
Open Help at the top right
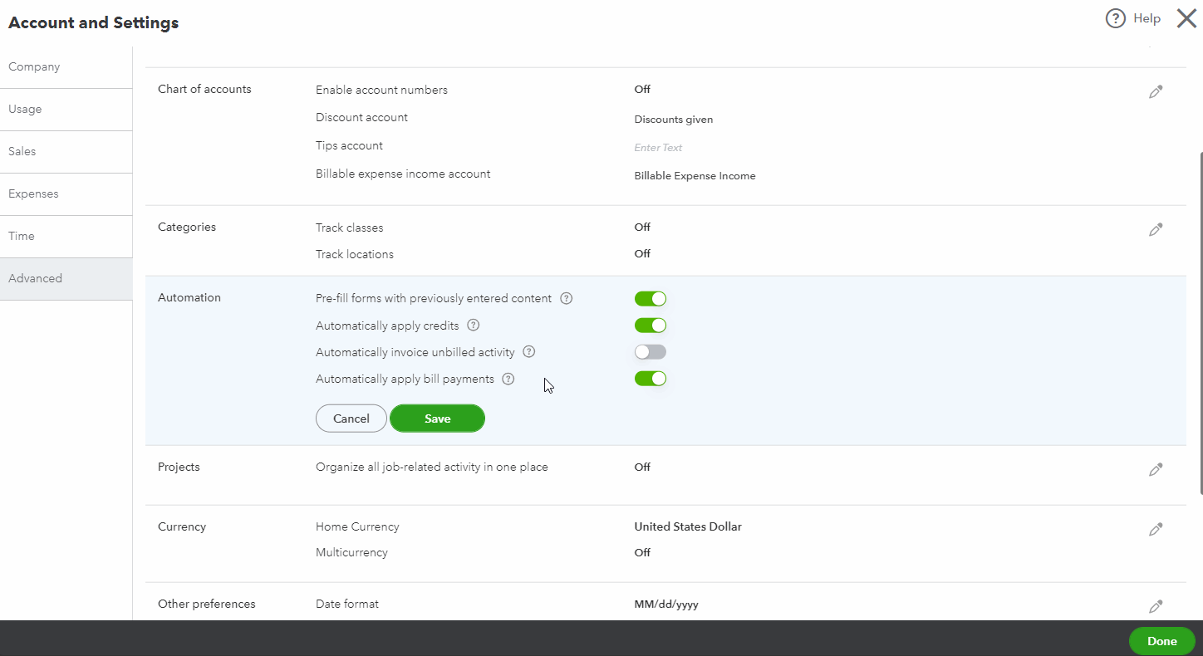pos(1133,18)
